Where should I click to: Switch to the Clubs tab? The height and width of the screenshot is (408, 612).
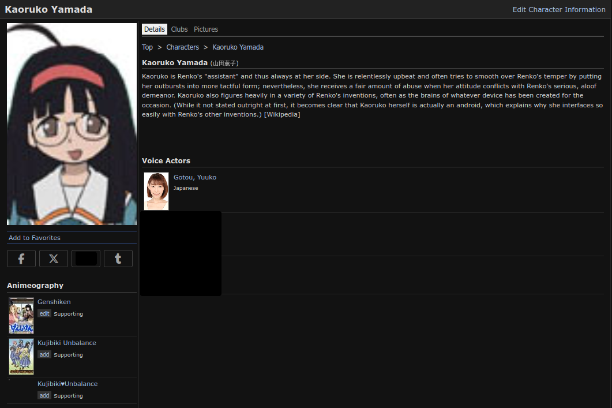click(x=179, y=29)
